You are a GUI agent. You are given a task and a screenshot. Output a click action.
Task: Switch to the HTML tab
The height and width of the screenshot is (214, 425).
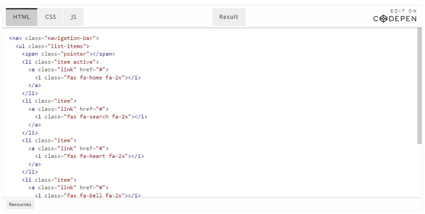click(22, 17)
